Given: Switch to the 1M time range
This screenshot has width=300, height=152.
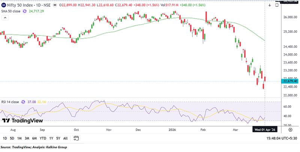Looking at the screenshot, I should (x=20, y=138).
